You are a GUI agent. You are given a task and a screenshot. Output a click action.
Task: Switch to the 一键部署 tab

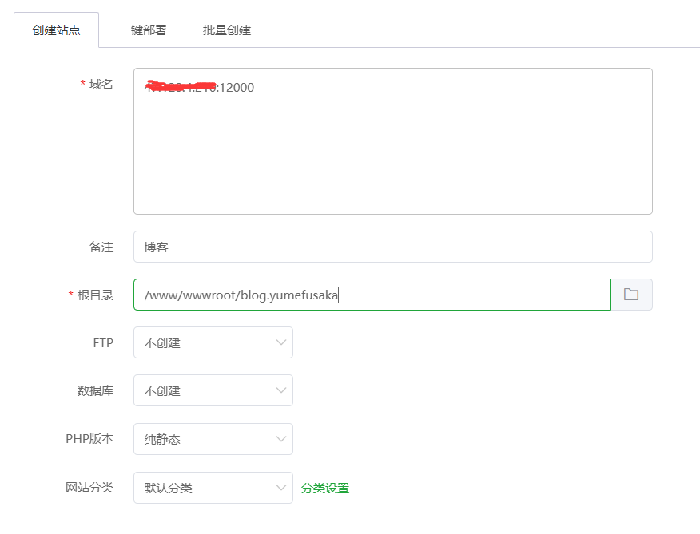(x=142, y=30)
